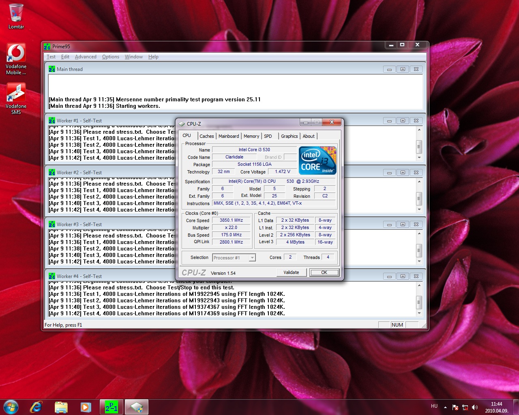Image resolution: width=519 pixels, height=415 pixels.
Task: Open the Windows Start orb
Action: (x=11, y=407)
